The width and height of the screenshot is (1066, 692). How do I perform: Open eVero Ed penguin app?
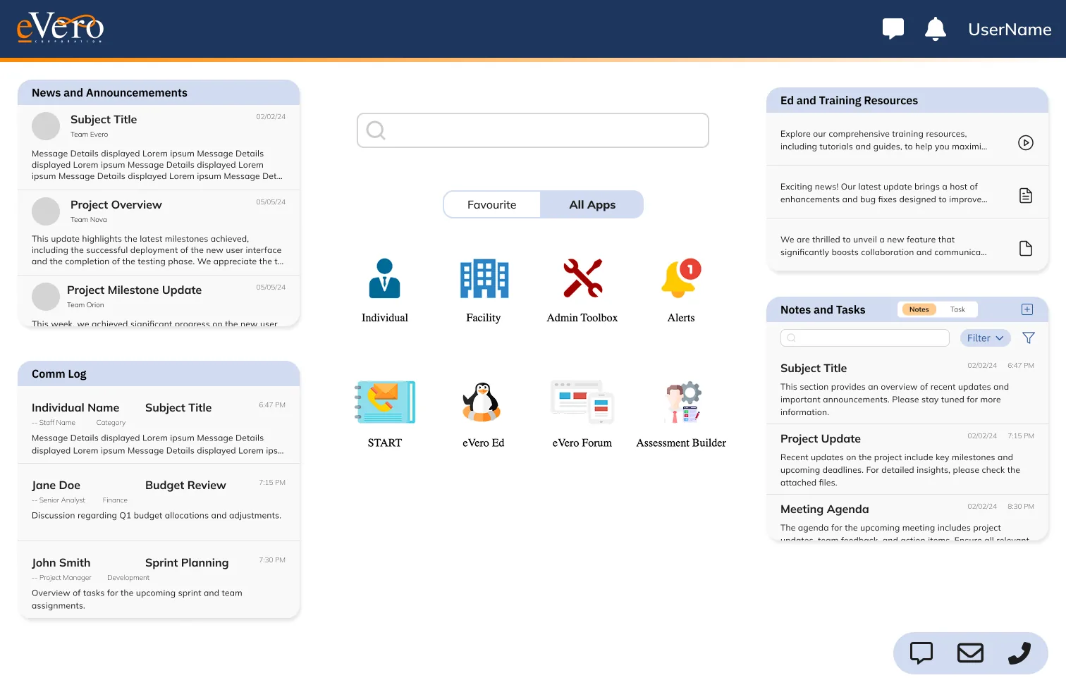pos(484,414)
